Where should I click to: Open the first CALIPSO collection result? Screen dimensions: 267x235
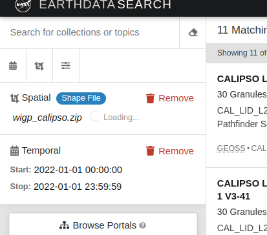click(x=242, y=79)
